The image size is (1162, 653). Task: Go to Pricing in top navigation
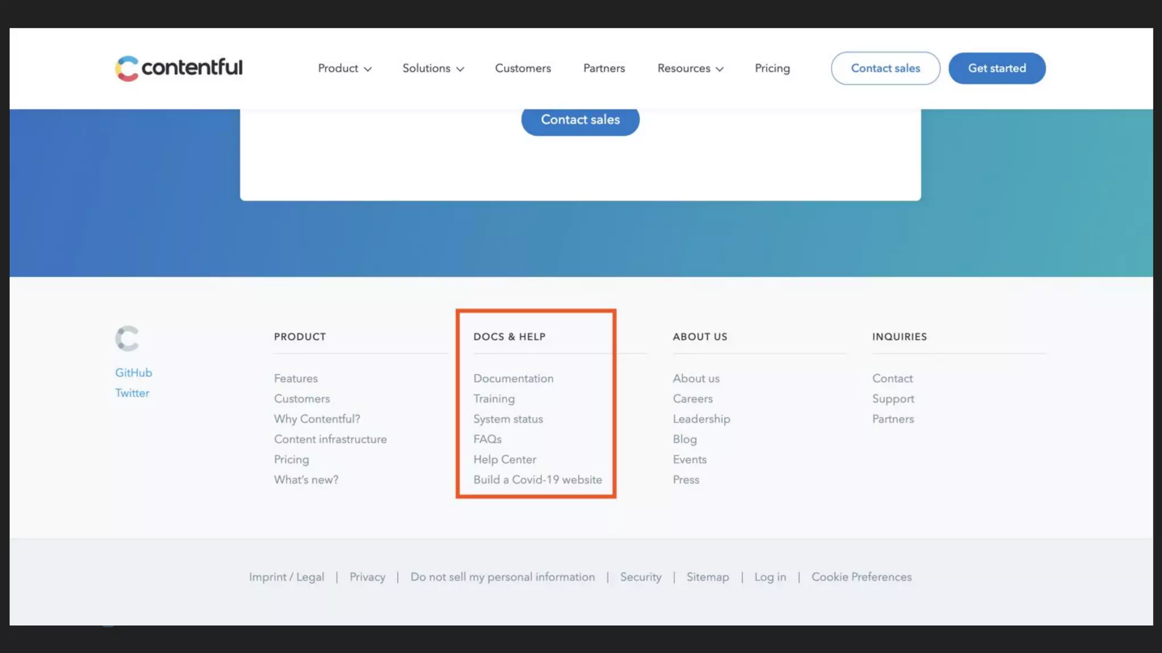pyautogui.click(x=772, y=69)
